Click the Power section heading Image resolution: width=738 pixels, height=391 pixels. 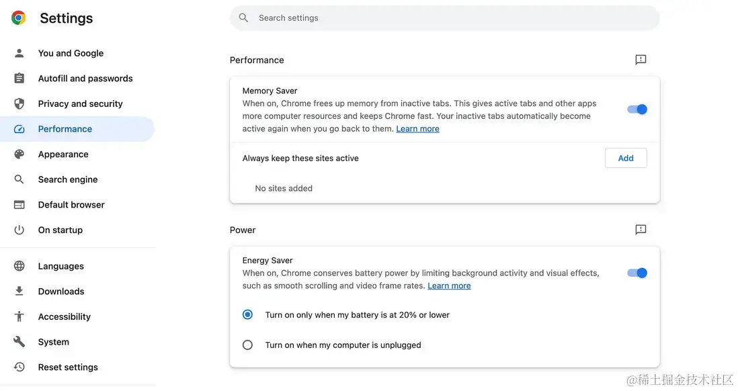click(243, 230)
